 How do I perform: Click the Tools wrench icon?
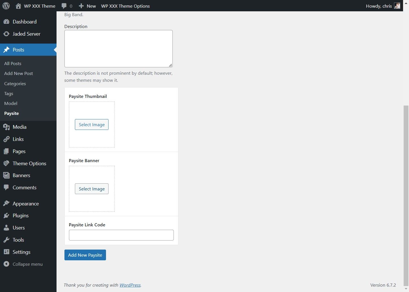coord(7,240)
